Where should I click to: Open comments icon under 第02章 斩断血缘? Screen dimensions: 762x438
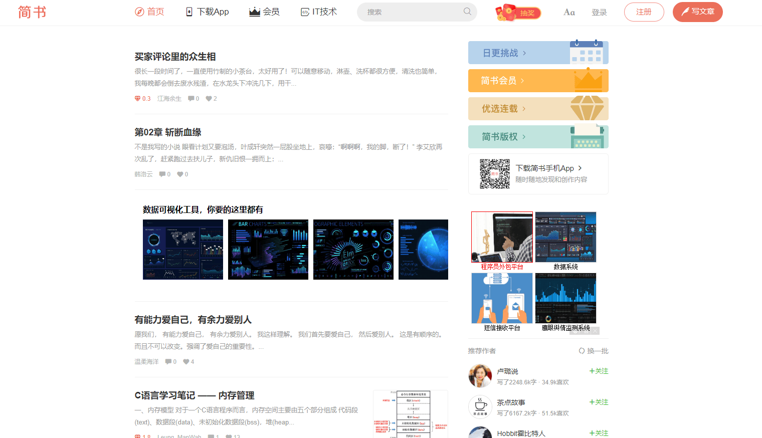click(x=163, y=174)
